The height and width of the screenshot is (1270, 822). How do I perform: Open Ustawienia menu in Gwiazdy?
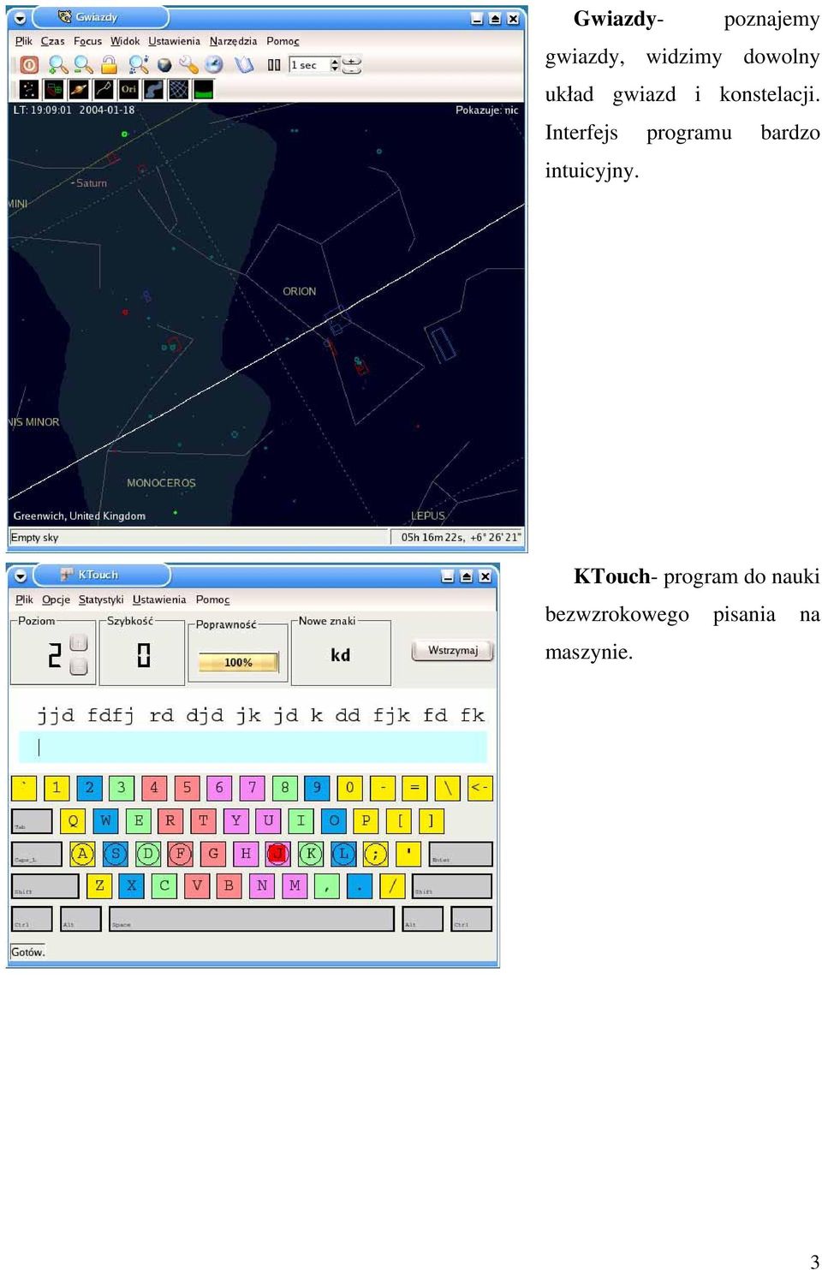coord(174,41)
